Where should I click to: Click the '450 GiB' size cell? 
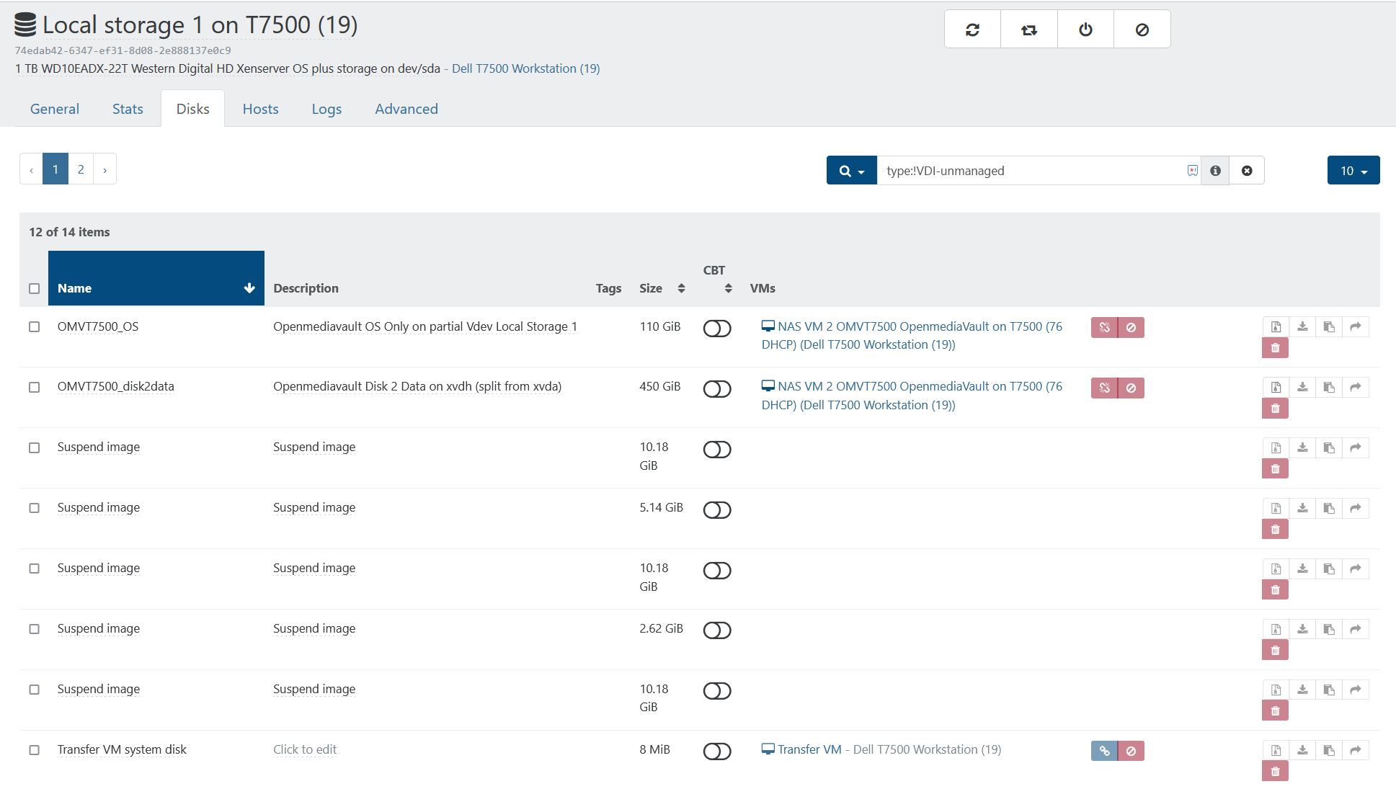660,386
